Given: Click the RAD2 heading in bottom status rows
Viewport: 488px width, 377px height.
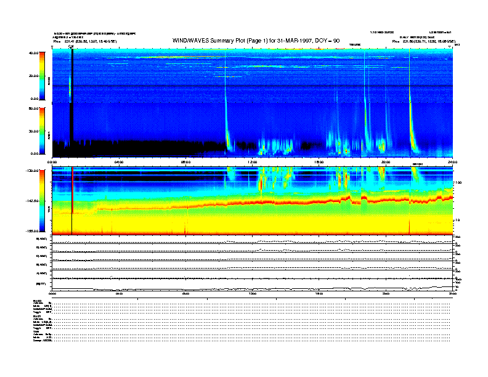Looking at the screenshot, I should (38, 301).
